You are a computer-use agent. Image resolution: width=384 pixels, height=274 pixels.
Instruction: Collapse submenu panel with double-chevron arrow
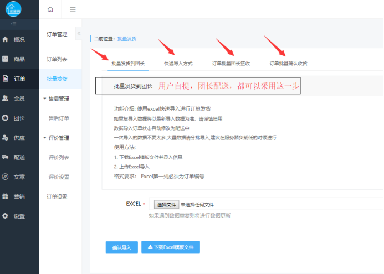(x=79, y=34)
